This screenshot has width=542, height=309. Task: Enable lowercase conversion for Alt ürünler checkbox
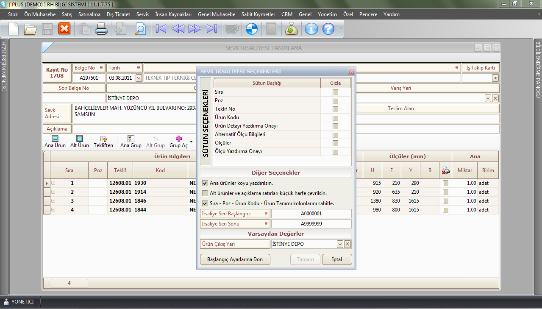click(x=205, y=193)
